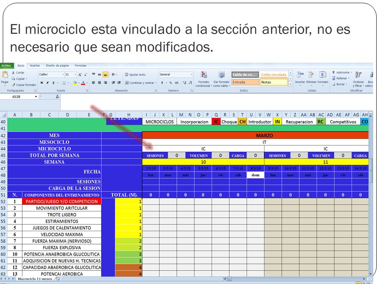Image resolution: width=379 pixels, height=284 pixels.
Task: Align text left
Action: click(94, 82)
